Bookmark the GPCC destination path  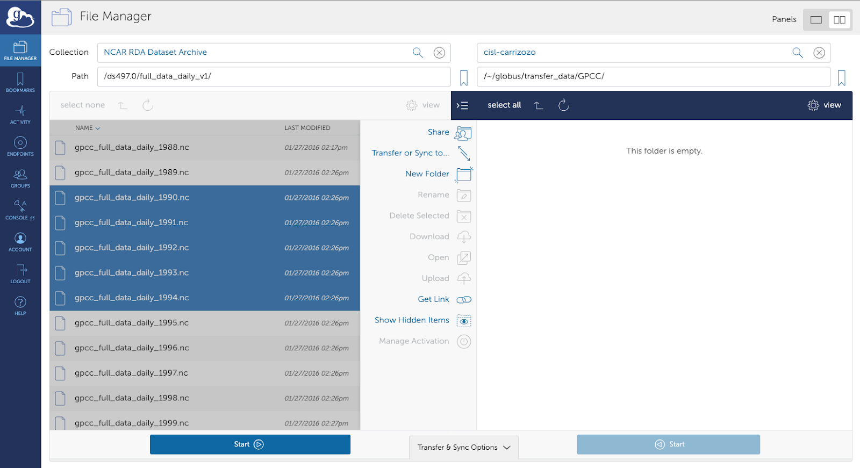pyautogui.click(x=842, y=78)
